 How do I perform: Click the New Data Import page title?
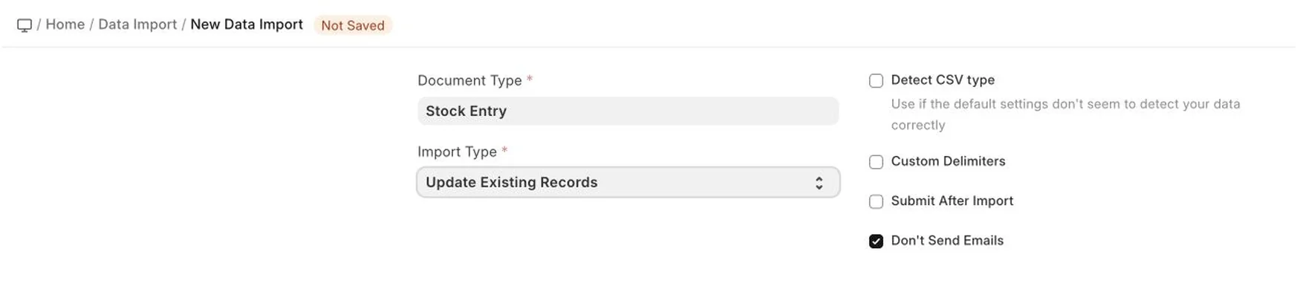247,25
